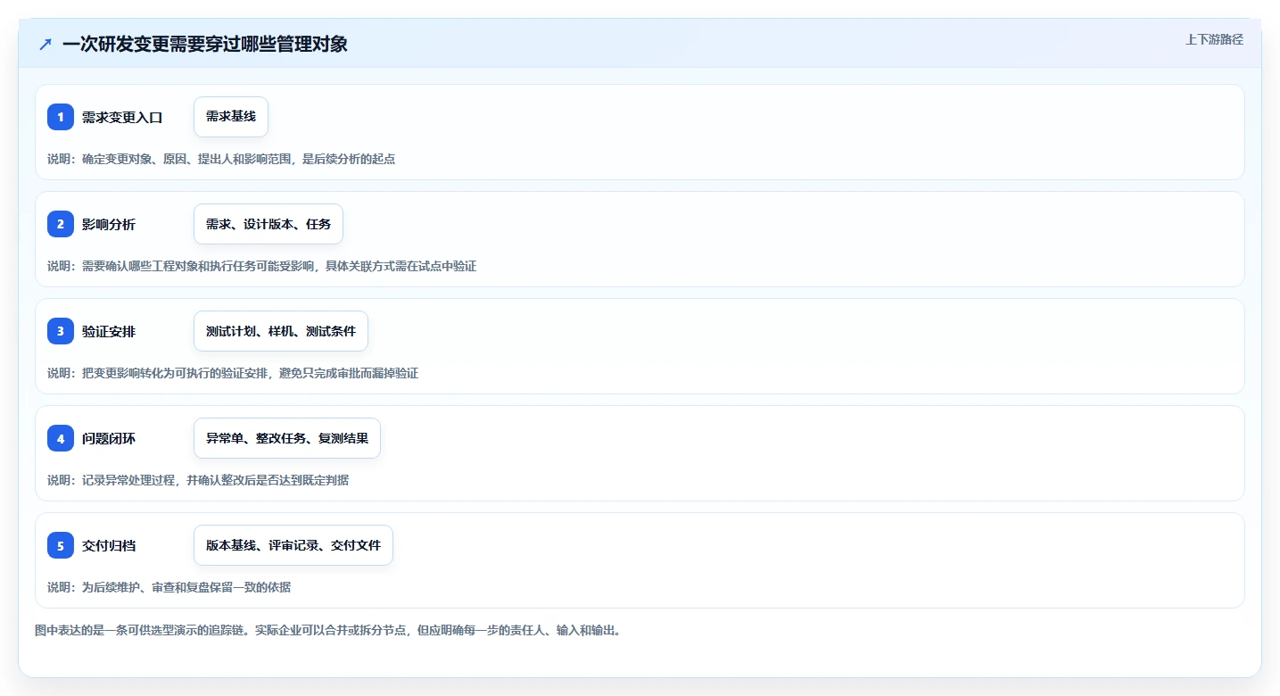1280x696 pixels.
Task: Click the 需求变更入口 step title
Action: tap(122, 117)
